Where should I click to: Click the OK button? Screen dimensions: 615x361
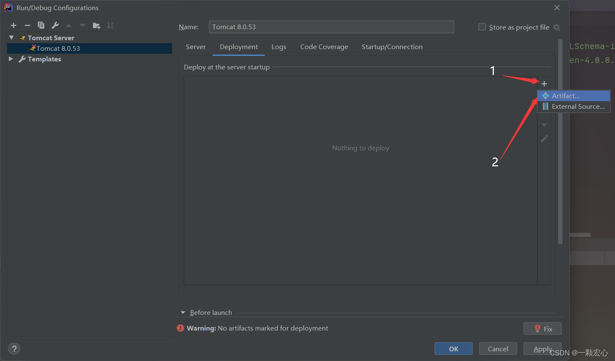click(454, 349)
